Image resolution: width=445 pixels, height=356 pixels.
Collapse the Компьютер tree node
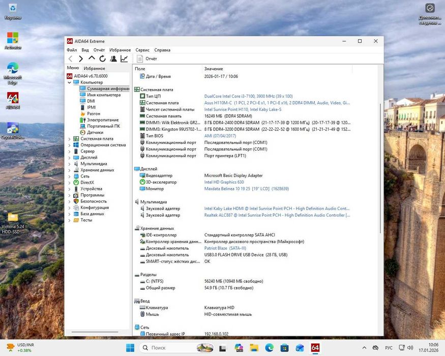coord(69,82)
